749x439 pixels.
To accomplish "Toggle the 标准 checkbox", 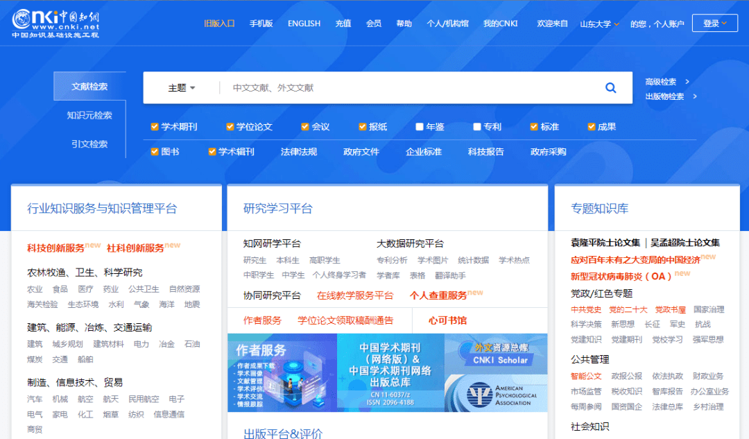I will (x=534, y=127).
